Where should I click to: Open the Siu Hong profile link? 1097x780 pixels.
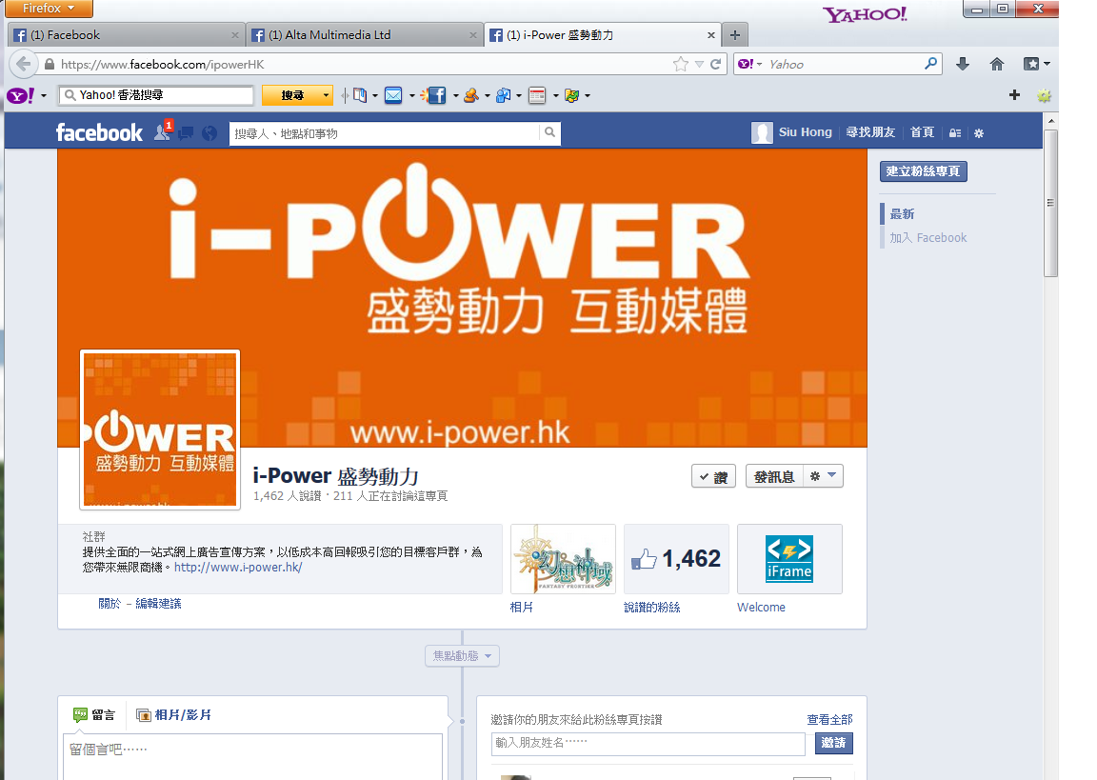coord(792,132)
